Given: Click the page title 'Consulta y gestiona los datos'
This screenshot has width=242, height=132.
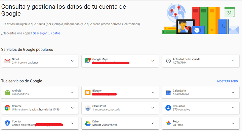Looking at the screenshot, I should pos(64,10).
